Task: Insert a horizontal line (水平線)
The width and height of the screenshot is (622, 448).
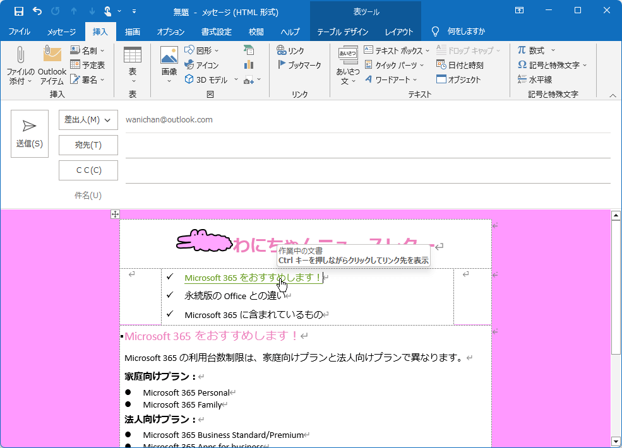Action: [535, 80]
